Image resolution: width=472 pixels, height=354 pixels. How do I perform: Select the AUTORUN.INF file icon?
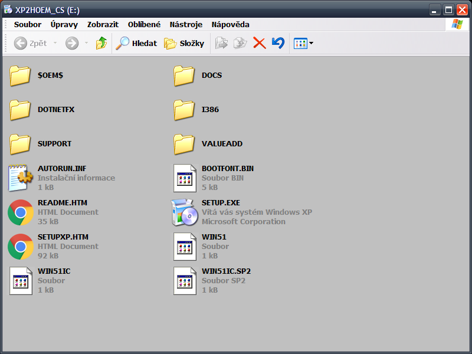(x=20, y=178)
